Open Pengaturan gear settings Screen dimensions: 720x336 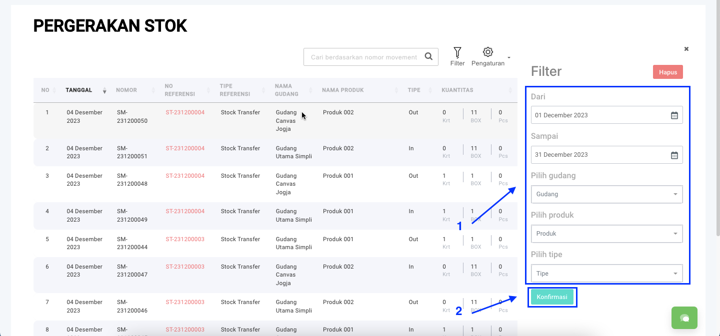[x=488, y=52]
